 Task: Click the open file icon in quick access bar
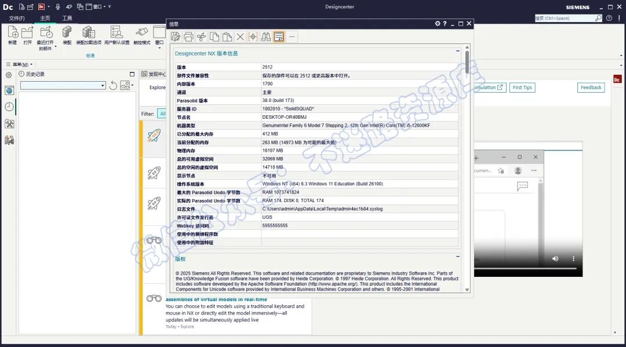(x=30, y=7)
